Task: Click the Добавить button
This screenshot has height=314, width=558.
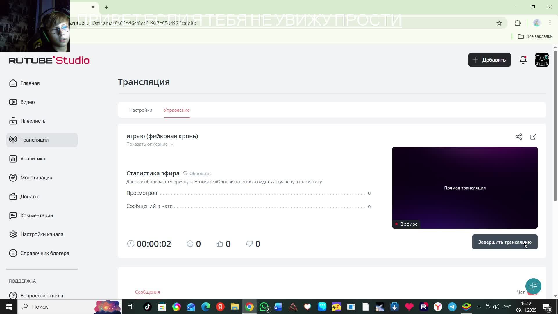Action: click(x=489, y=60)
